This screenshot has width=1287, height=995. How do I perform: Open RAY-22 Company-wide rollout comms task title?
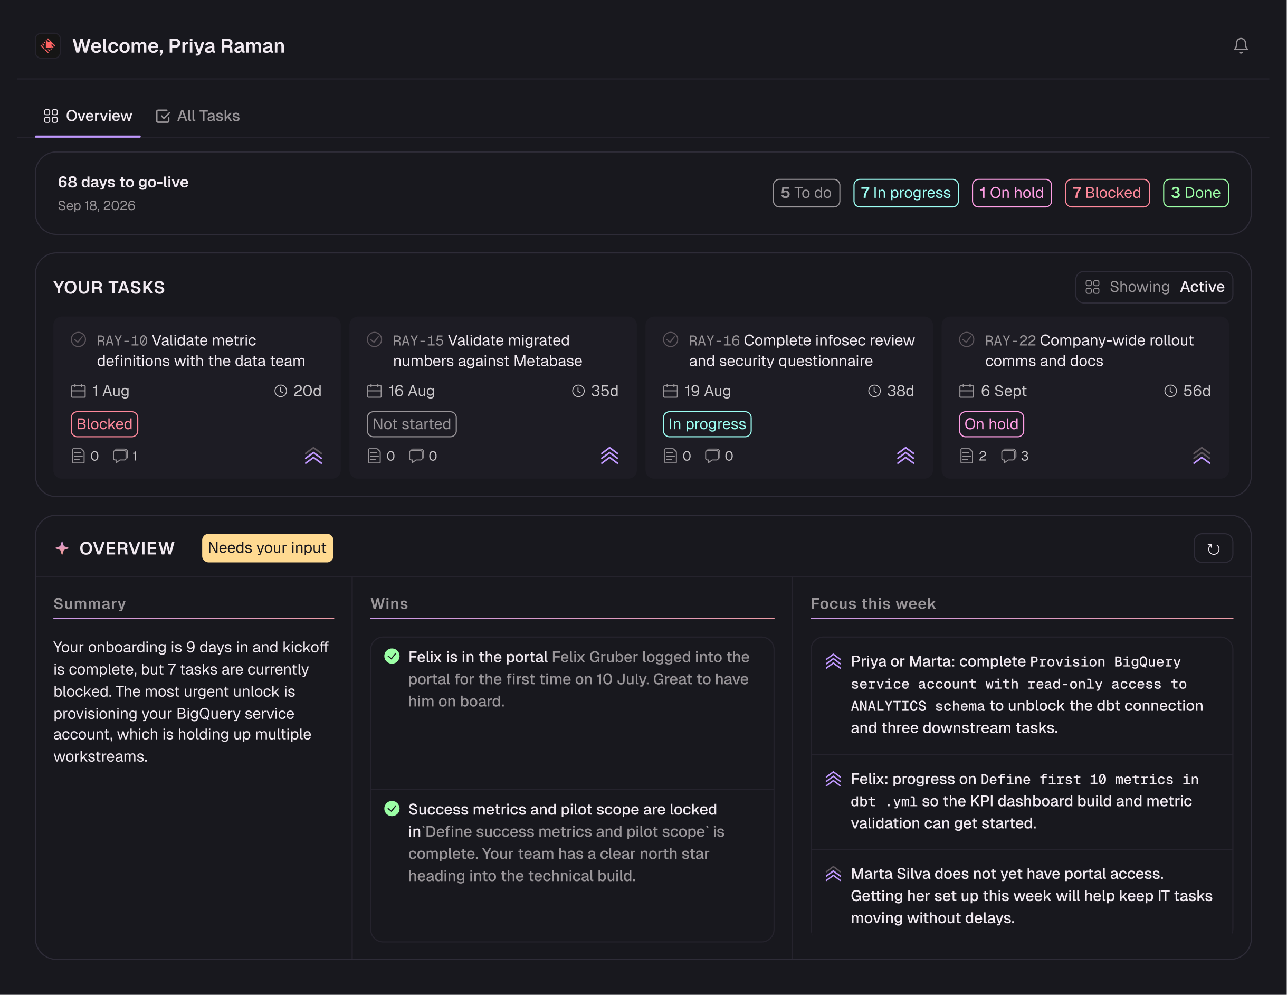(1089, 350)
